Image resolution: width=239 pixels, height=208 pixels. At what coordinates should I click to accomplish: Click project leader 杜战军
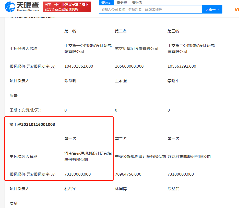70,189
